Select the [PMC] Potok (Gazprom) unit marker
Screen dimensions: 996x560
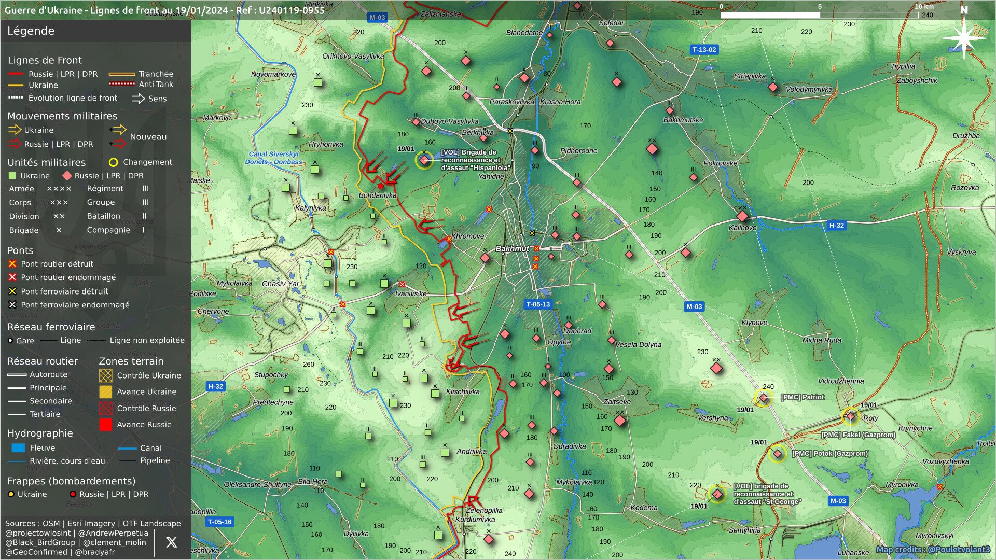(777, 454)
